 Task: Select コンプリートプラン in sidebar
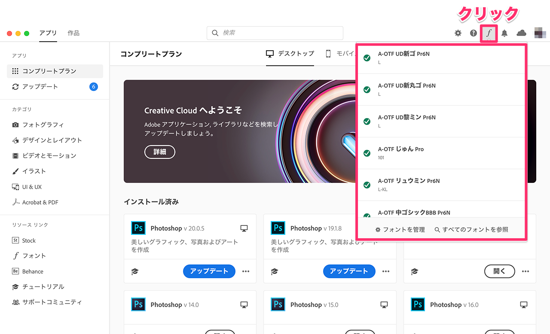[x=55, y=71]
